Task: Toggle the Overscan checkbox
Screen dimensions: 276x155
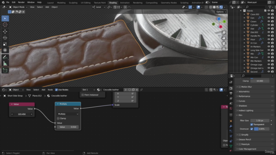Action: [252, 129]
